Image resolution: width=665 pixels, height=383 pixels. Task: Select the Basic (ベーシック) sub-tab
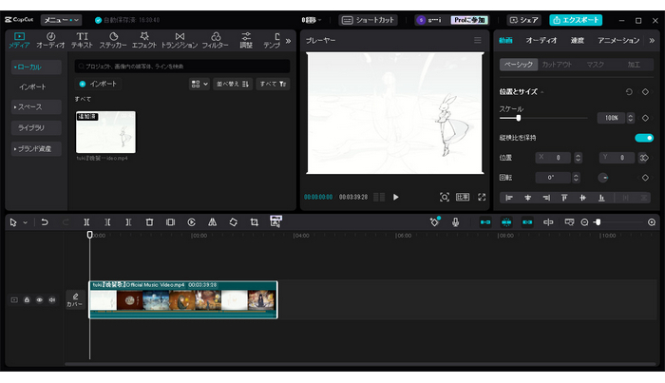(x=519, y=65)
